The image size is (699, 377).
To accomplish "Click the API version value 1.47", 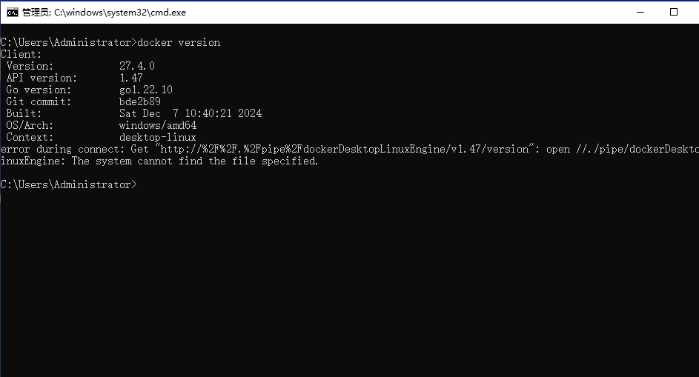I will pos(131,78).
